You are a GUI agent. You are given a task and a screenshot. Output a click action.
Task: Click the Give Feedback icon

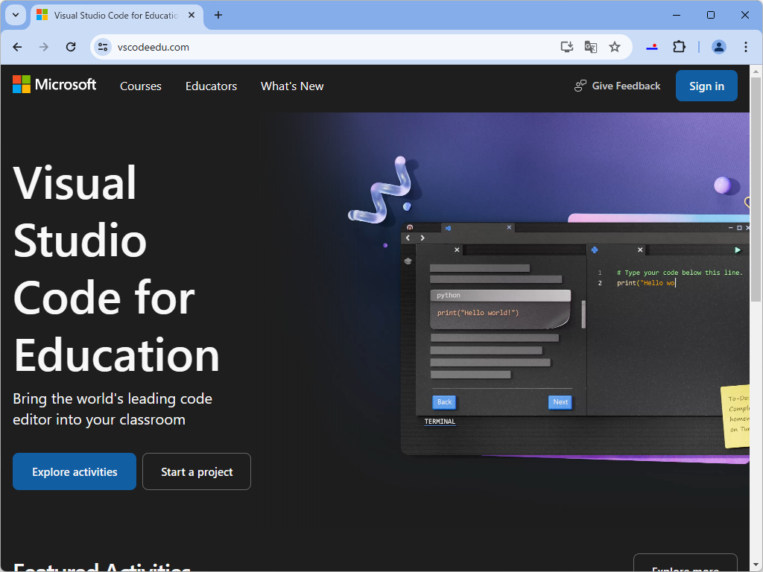579,85
